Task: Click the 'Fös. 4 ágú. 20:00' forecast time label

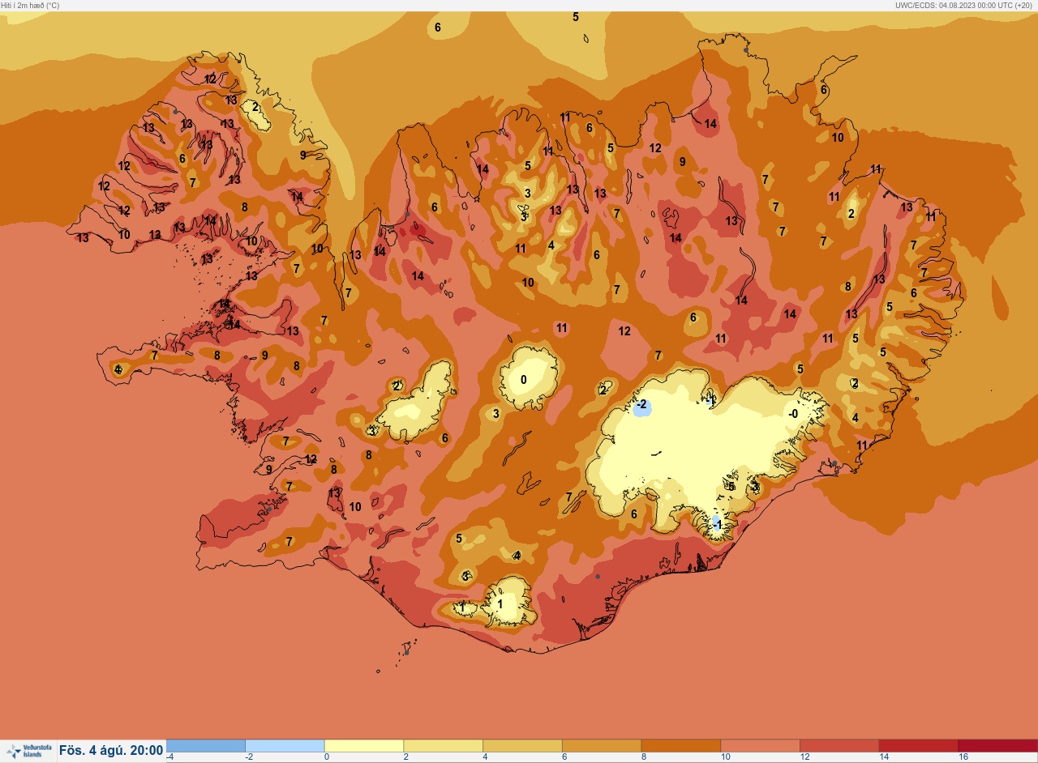Action: (x=111, y=751)
